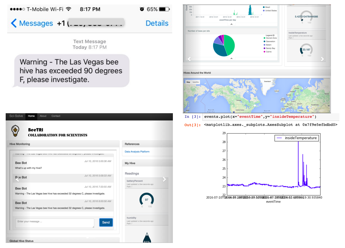Screen dimensions: 345x248
Task: Click the Out[3] output prompt
Action: pos(192,125)
